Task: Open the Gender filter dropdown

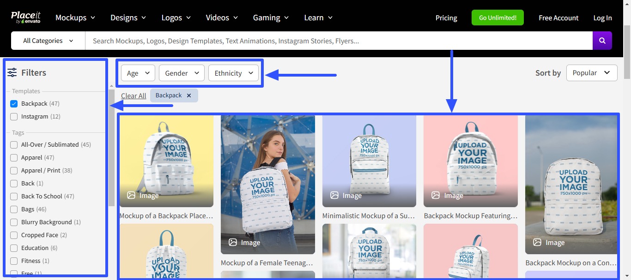Action: pyautogui.click(x=182, y=73)
